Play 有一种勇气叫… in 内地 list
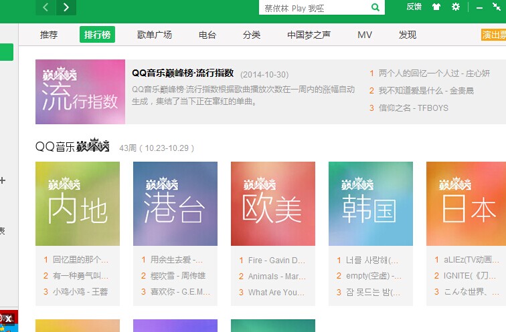This screenshot has width=506, height=332. tap(81, 276)
